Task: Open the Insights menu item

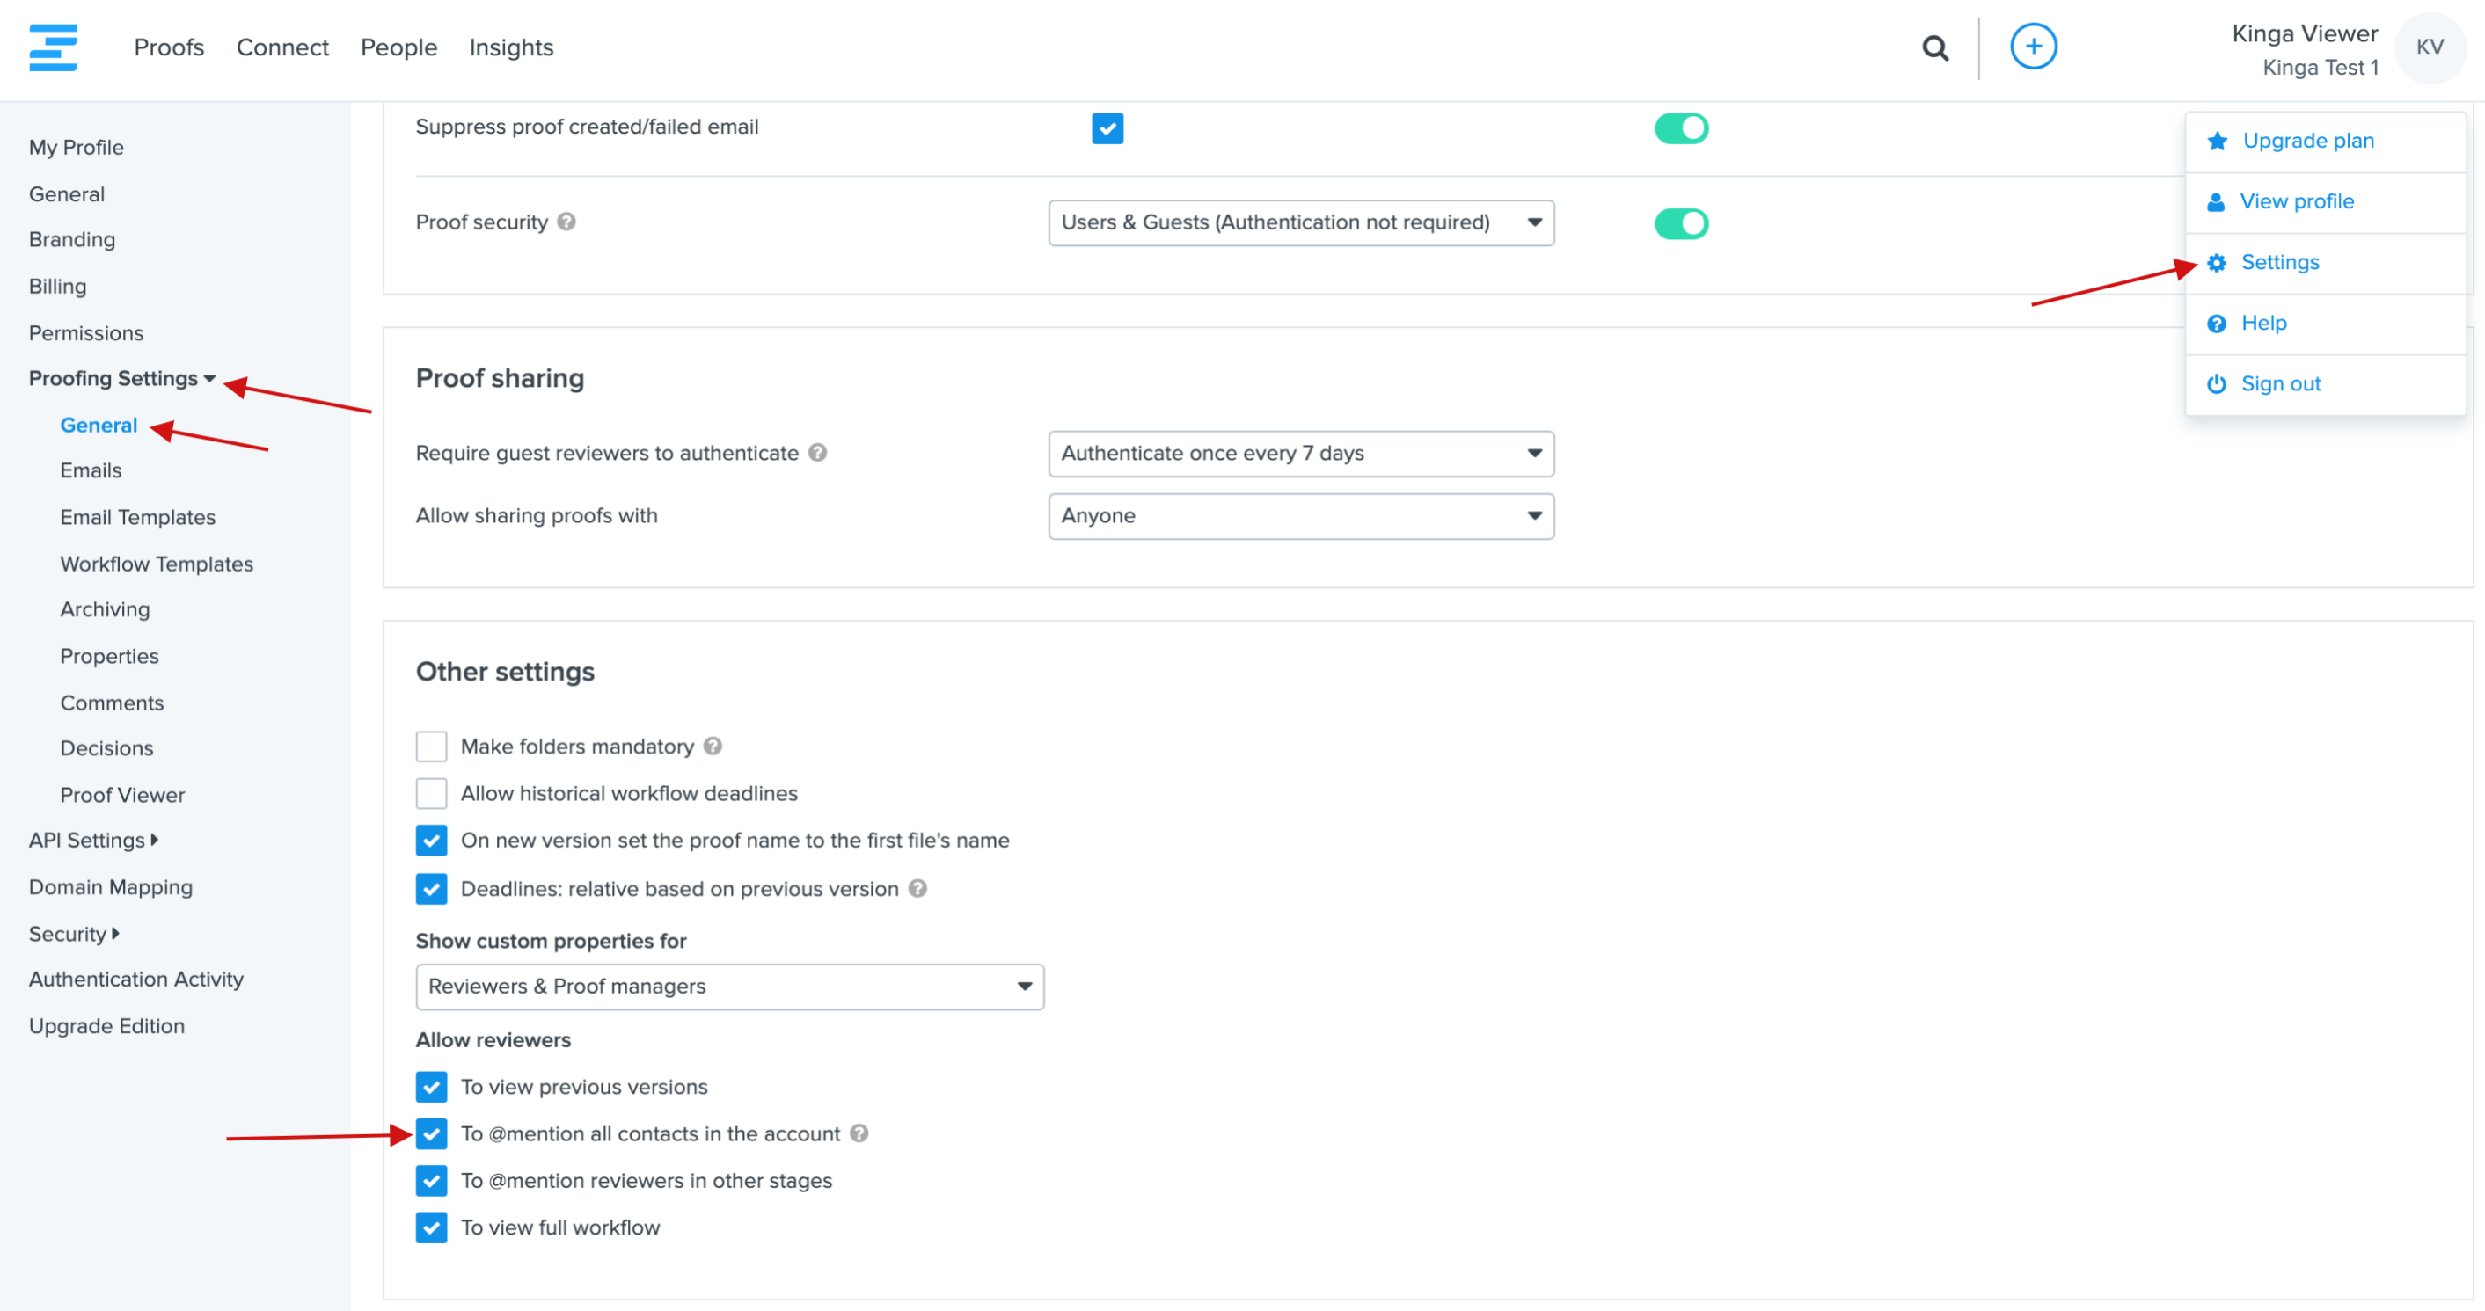Action: click(510, 47)
